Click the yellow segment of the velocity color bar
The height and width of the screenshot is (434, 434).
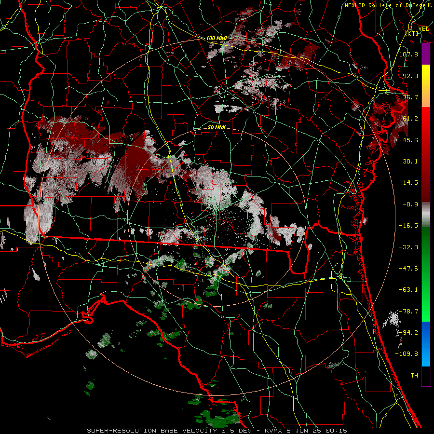click(x=426, y=75)
